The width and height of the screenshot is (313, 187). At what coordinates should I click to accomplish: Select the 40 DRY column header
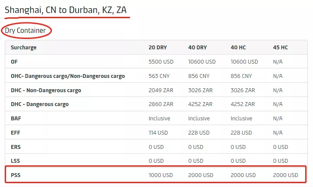(198, 48)
